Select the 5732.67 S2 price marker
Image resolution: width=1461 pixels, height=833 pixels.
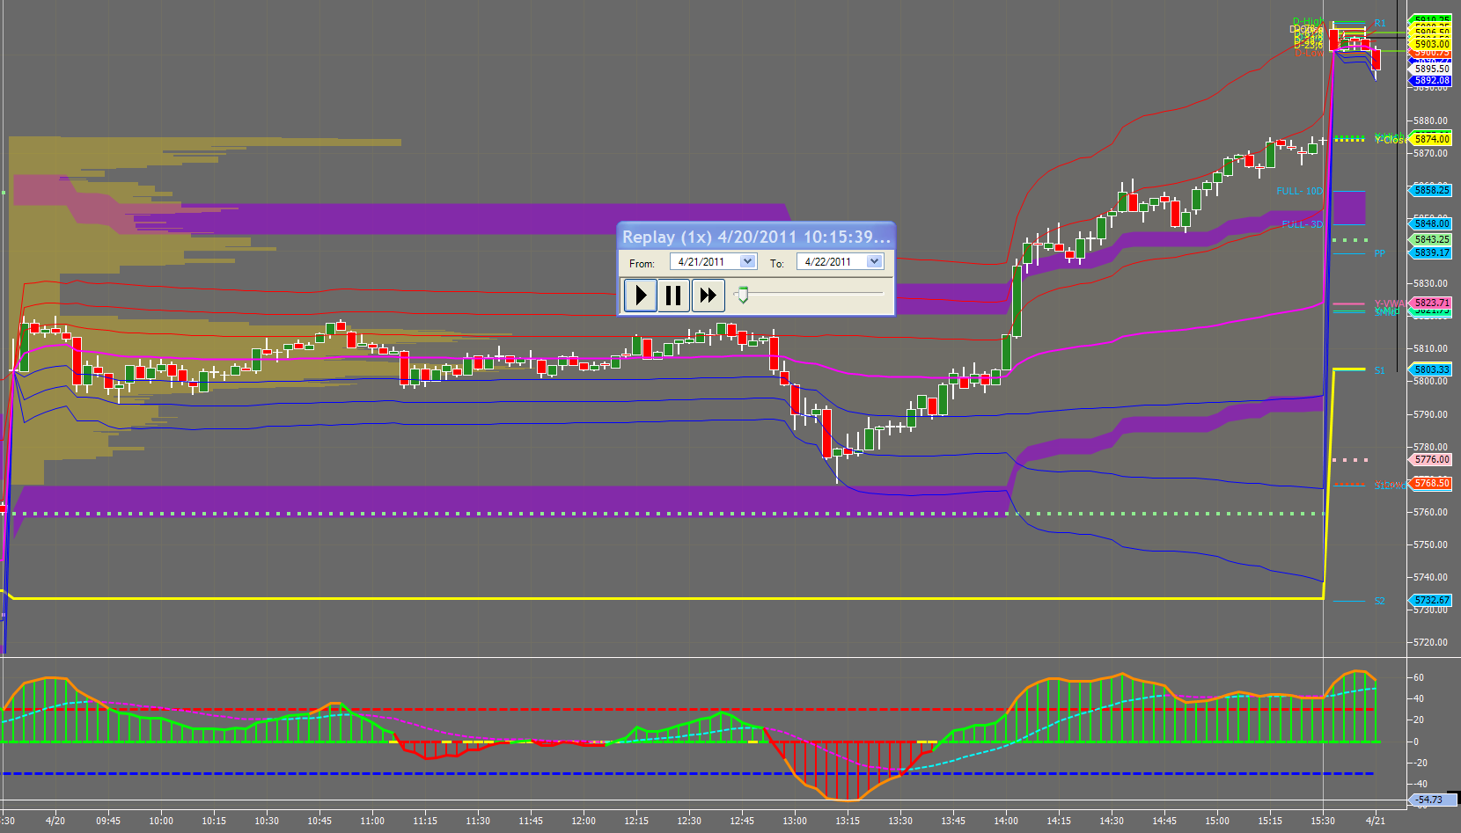1432,600
